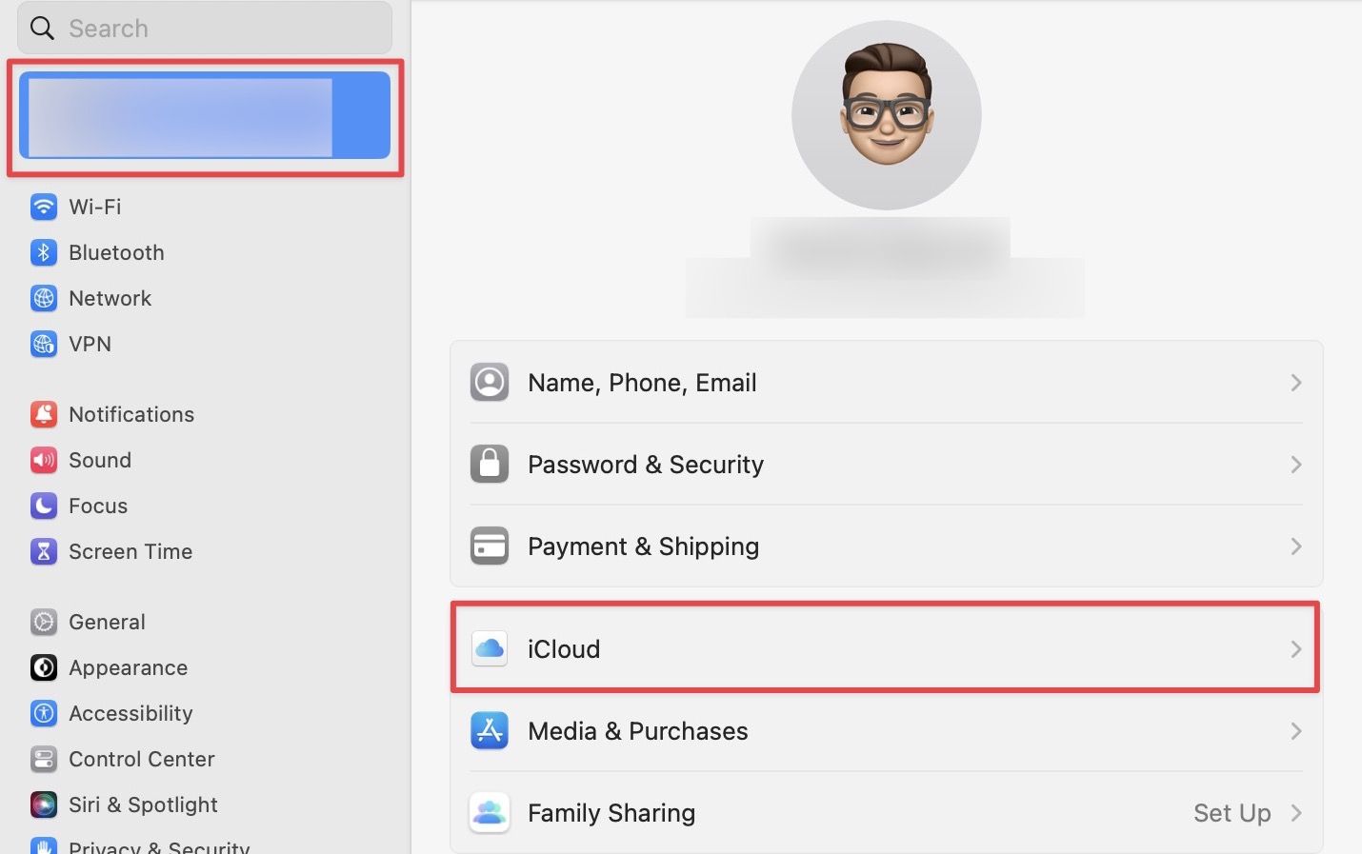
Task: Open Network settings via the globe icon
Action: pyautogui.click(x=44, y=298)
